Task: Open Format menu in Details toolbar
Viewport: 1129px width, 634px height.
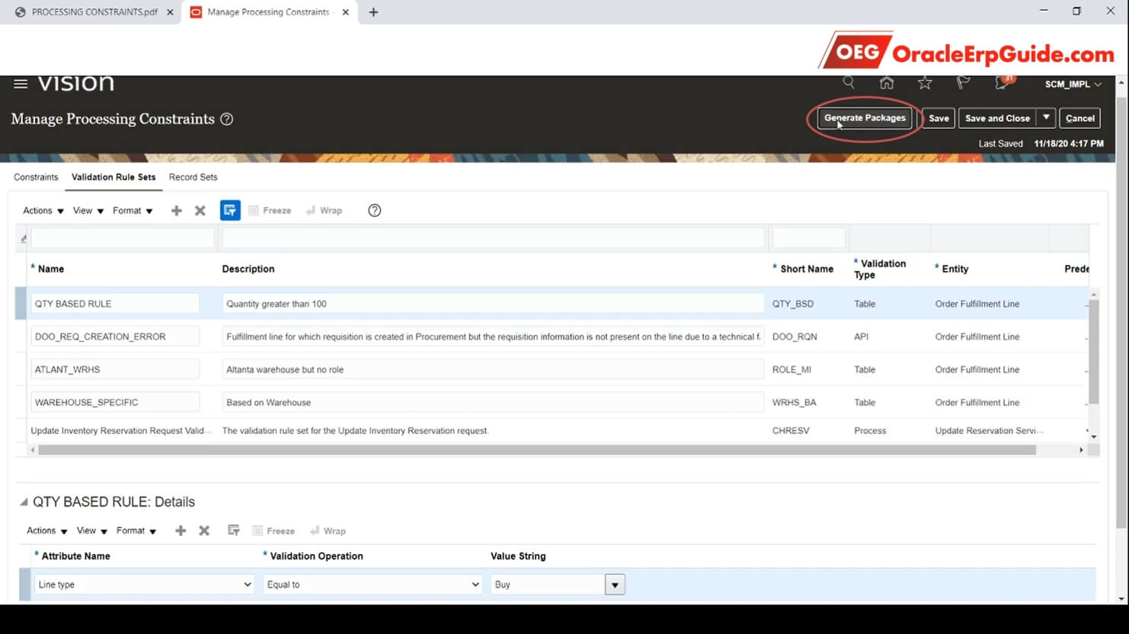Action: (x=136, y=531)
